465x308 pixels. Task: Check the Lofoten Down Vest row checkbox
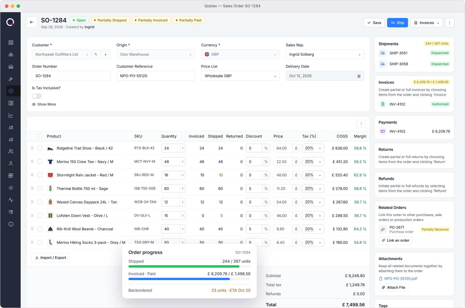(40, 216)
